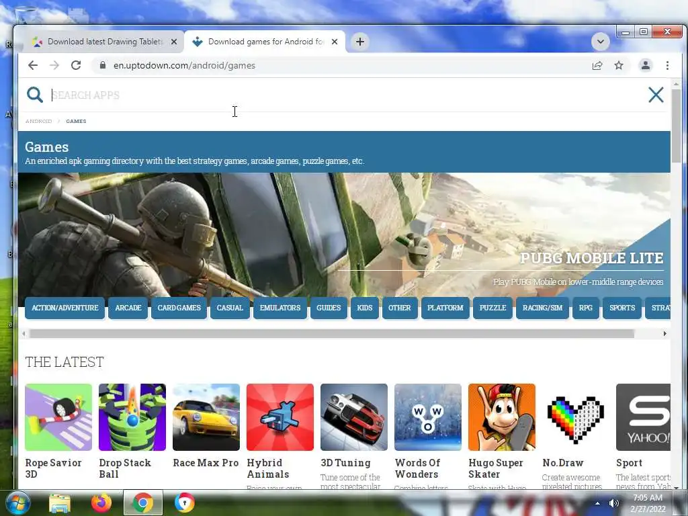Click the padlock site info icon
This screenshot has height=516, width=688.
click(x=103, y=65)
